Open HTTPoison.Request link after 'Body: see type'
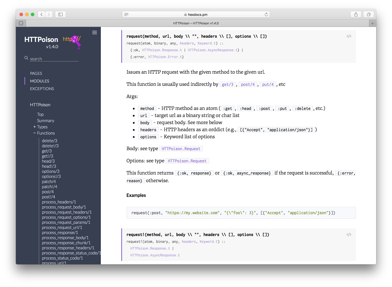Viewport: 392px width, 287px height. [181, 149]
